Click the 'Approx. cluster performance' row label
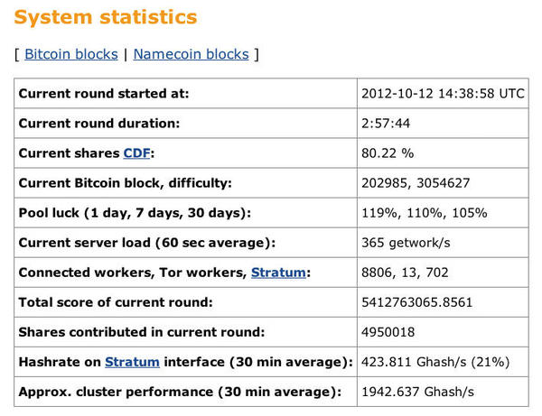This screenshot has height=416, width=542. pos(180,392)
